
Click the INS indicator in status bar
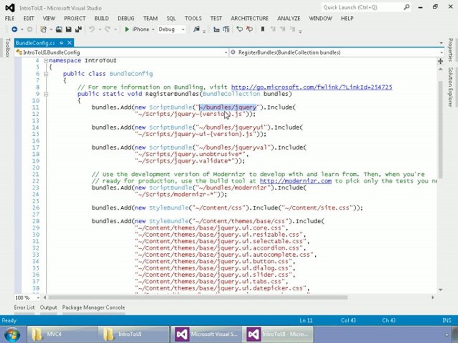tap(447, 320)
